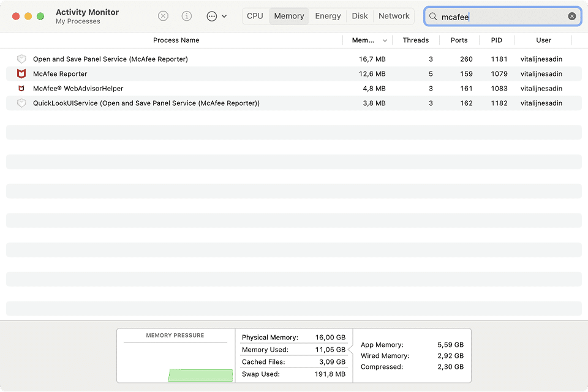Select the McAfee Reporter process name
588x392 pixels.
click(60, 74)
